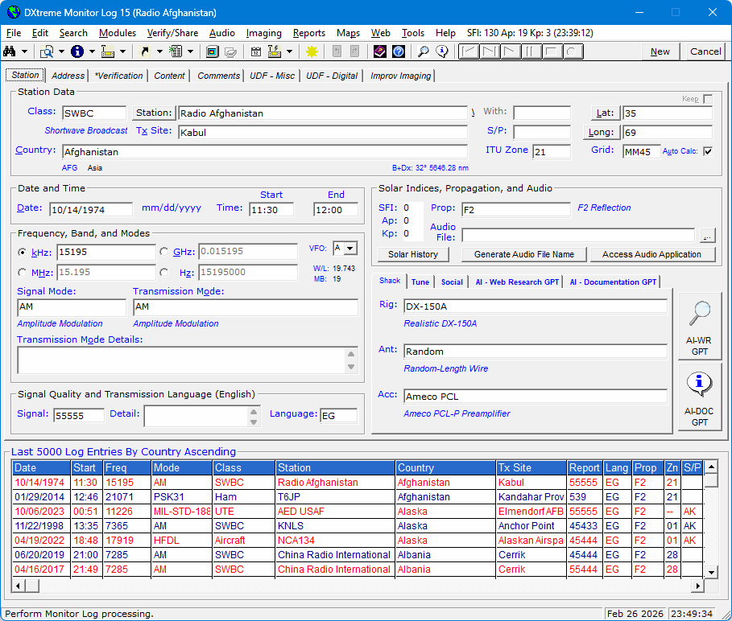This screenshot has height=621, width=732.
Task: Click the Solar History button
Action: point(413,254)
